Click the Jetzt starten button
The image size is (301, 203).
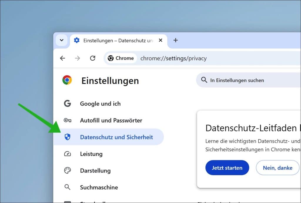pyautogui.click(x=227, y=168)
